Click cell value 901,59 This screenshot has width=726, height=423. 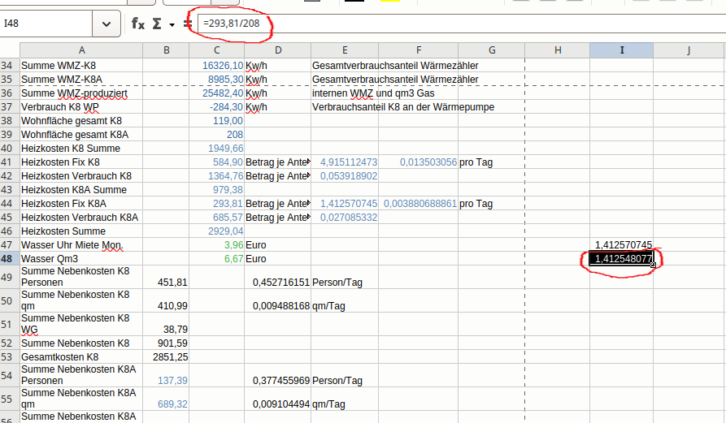[166, 343]
